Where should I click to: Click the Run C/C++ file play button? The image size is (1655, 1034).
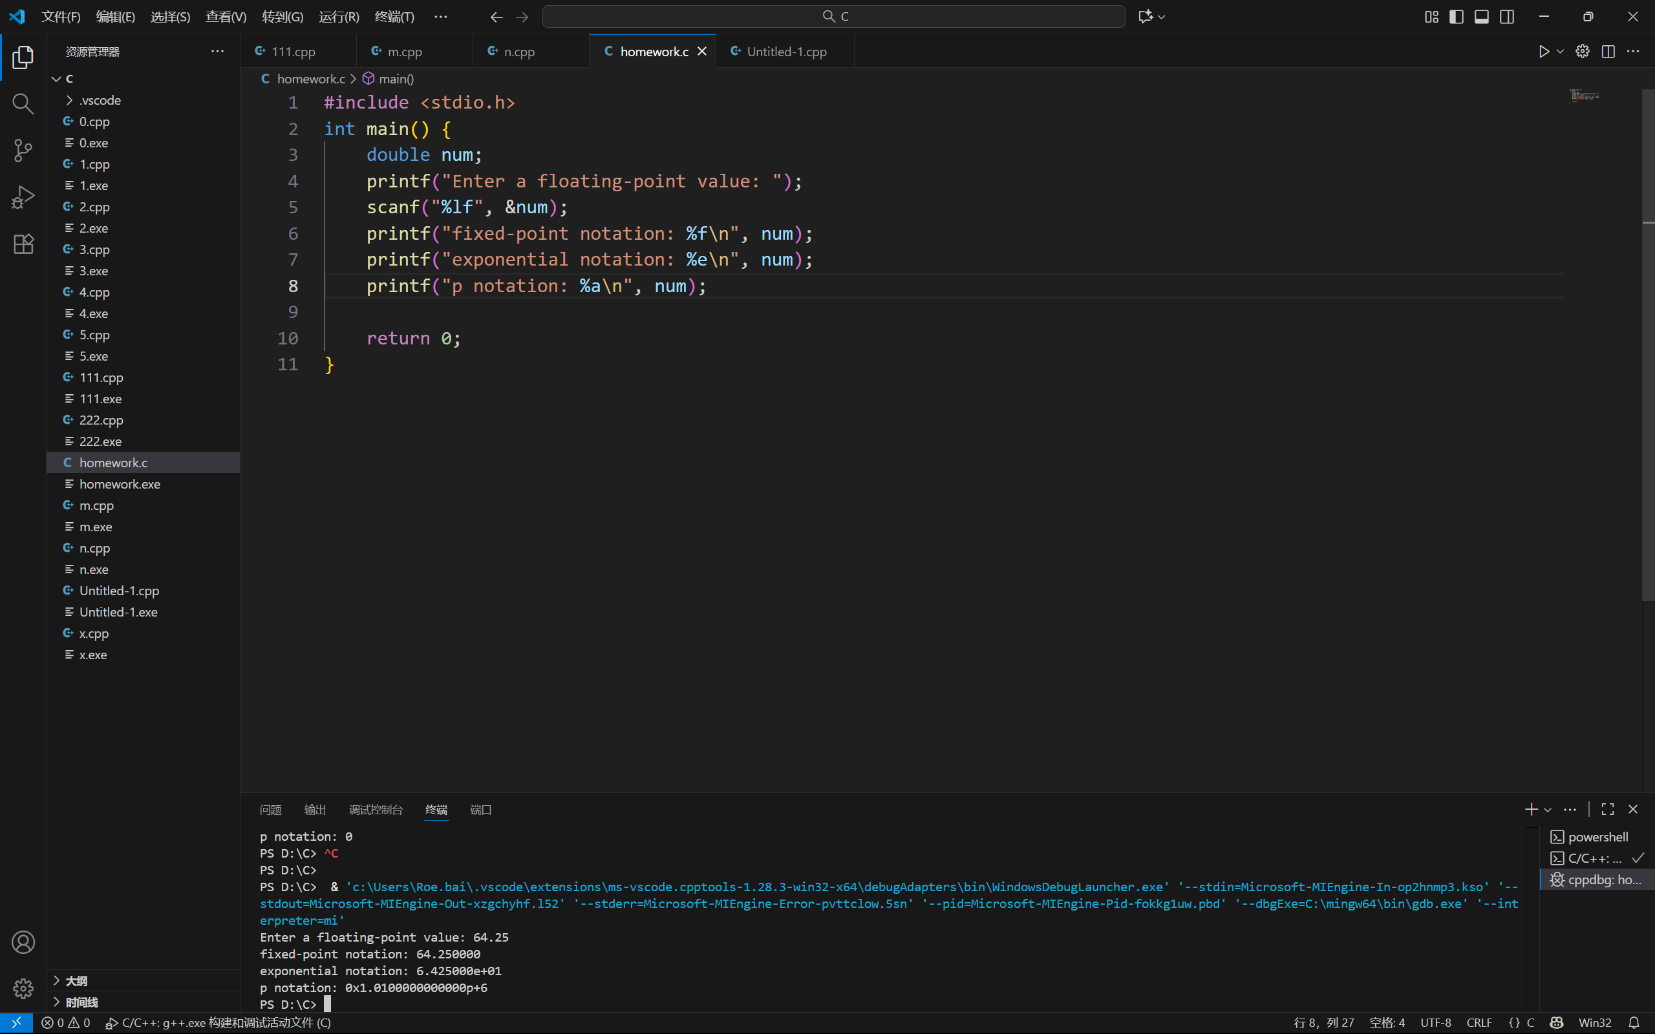tap(1544, 51)
